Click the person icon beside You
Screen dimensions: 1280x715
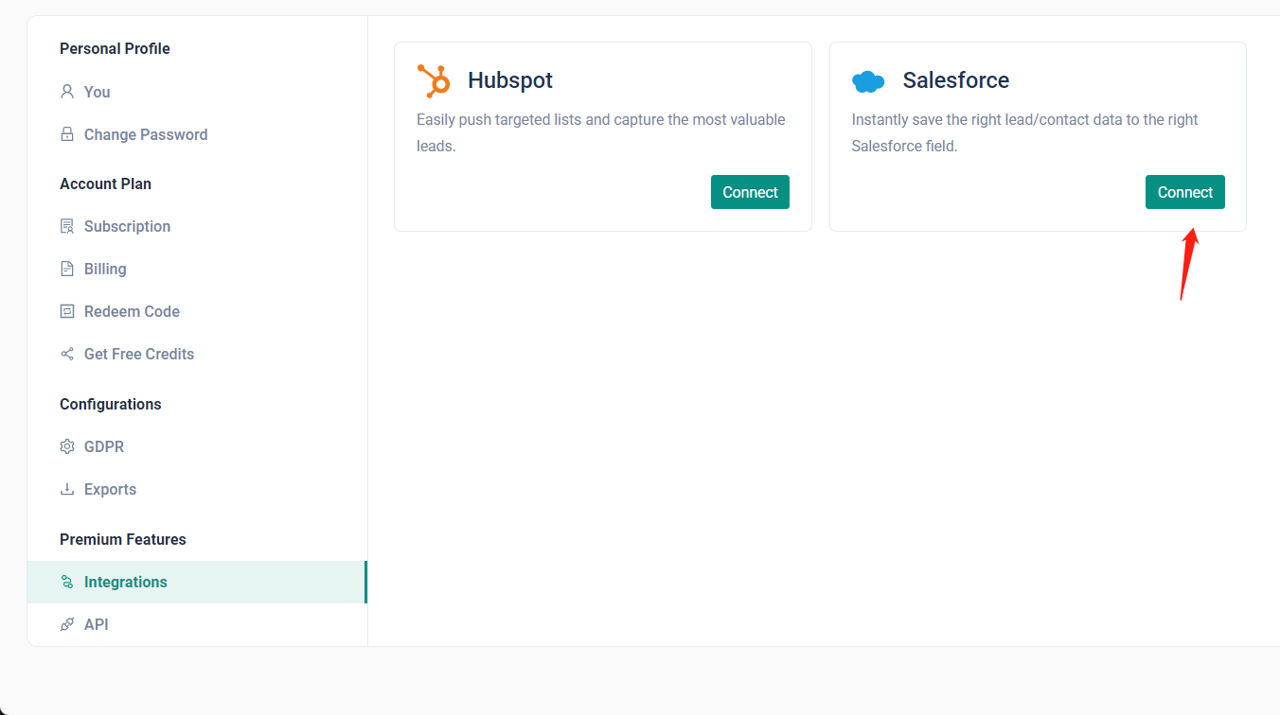point(67,92)
